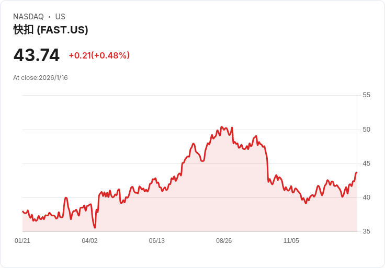Image resolution: width=385 pixels, height=268 pixels.
Task: Click the 04/02 date on the x-axis
Action: click(89, 241)
